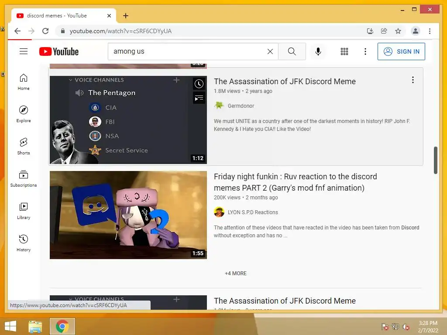Expand the +4 MORE results
The width and height of the screenshot is (447, 335).
[235, 273]
